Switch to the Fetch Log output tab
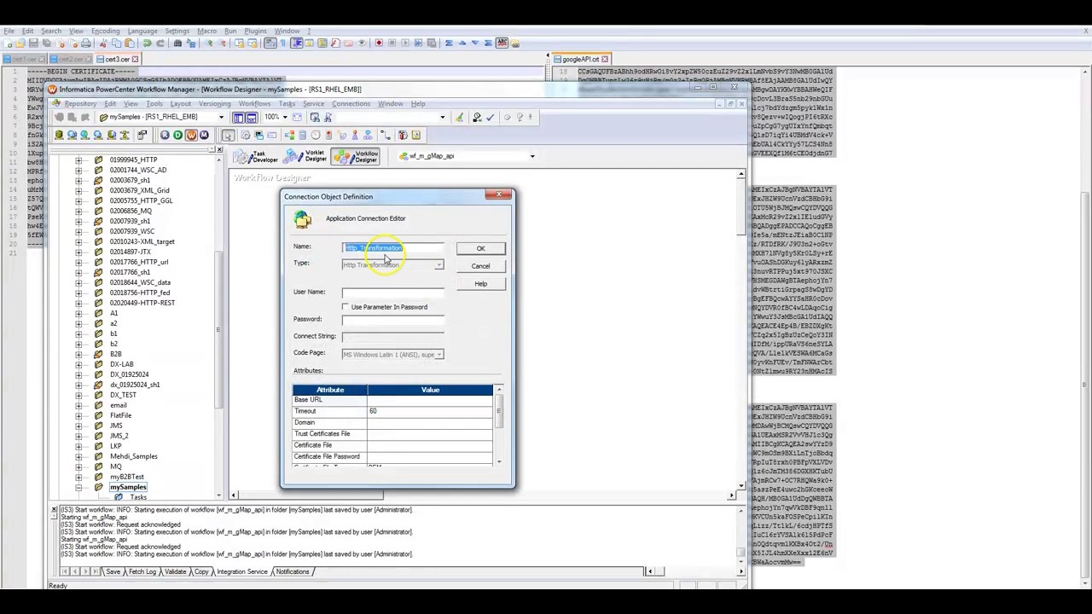The height and width of the screenshot is (614, 1092). [142, 571]
